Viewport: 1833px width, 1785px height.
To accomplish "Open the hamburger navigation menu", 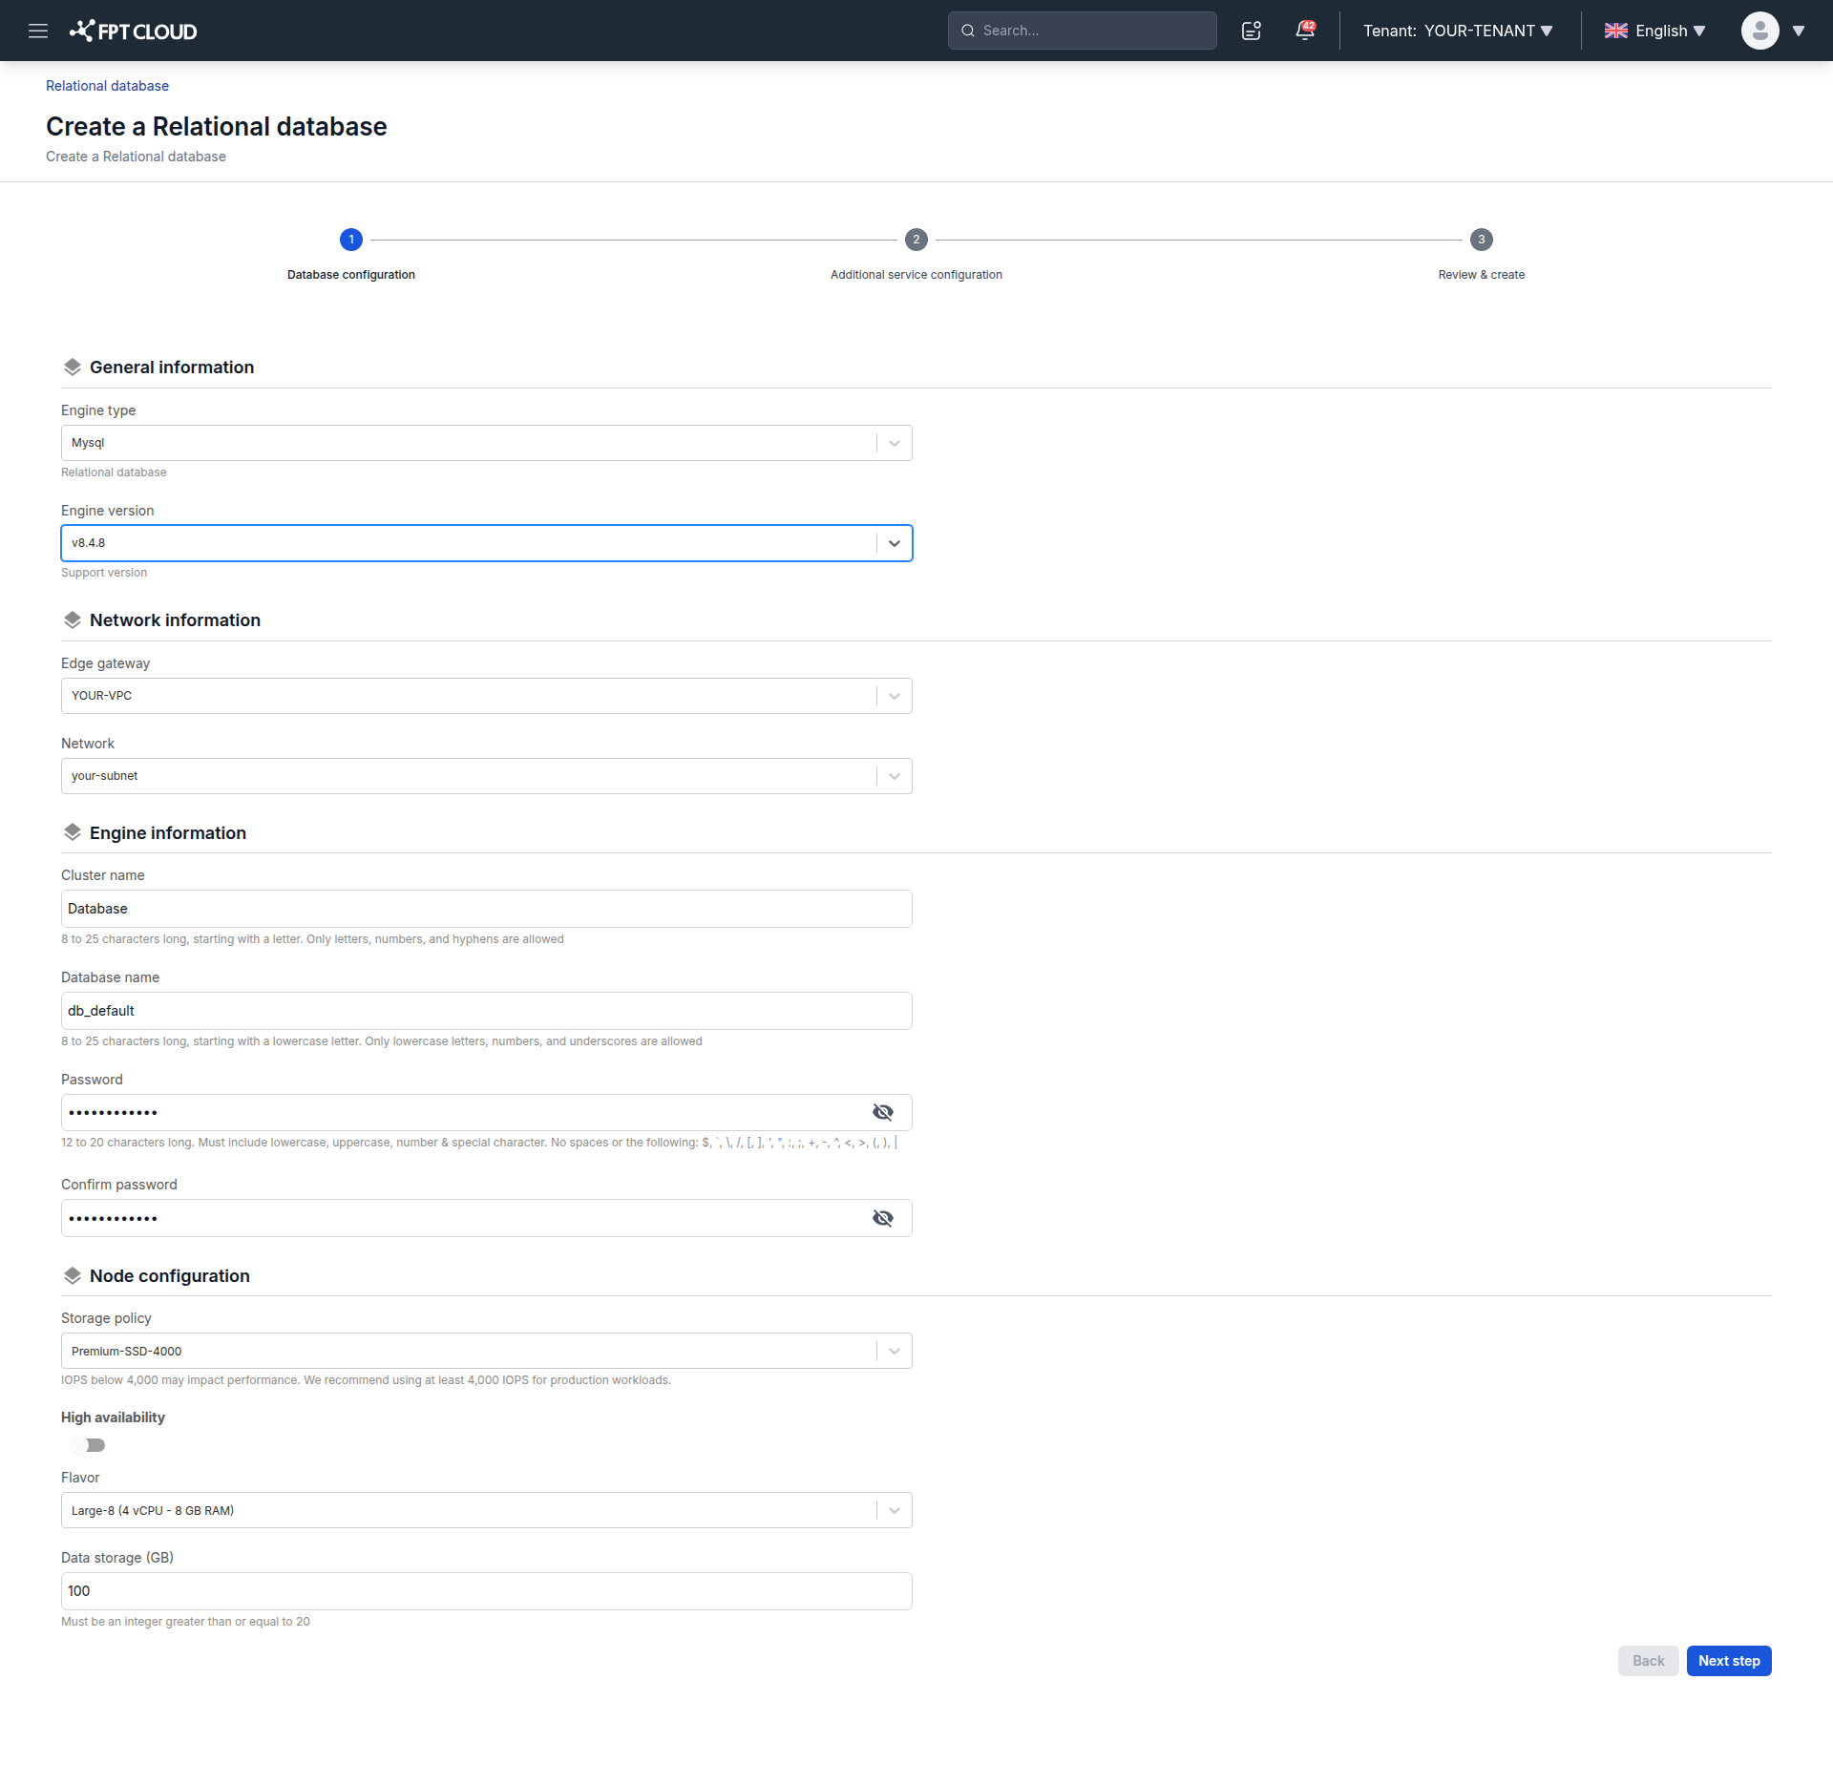I will point(38,31).
